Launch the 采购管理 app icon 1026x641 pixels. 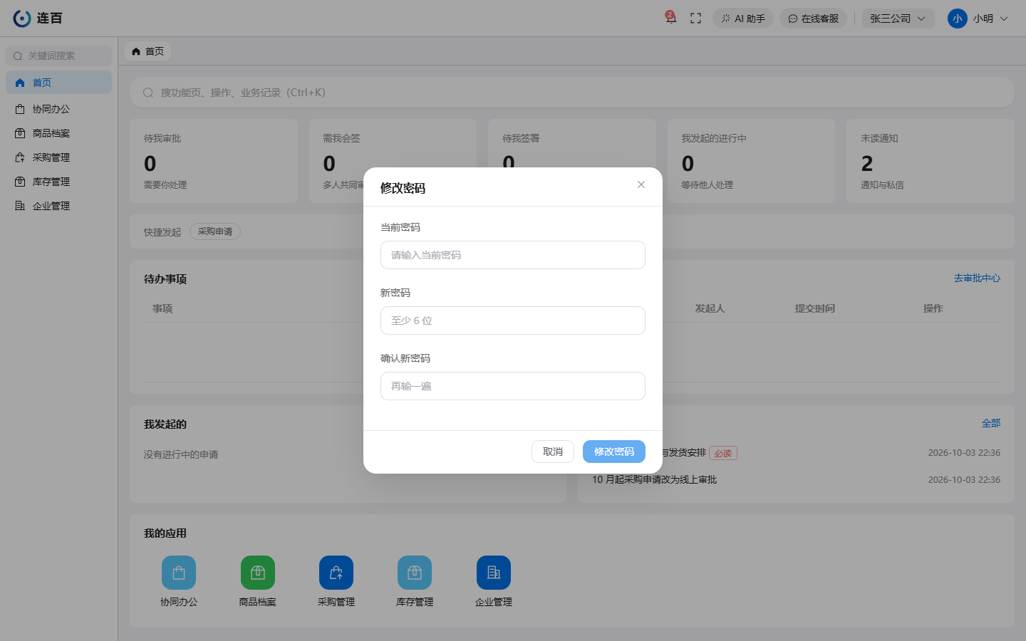pos(336,573)
